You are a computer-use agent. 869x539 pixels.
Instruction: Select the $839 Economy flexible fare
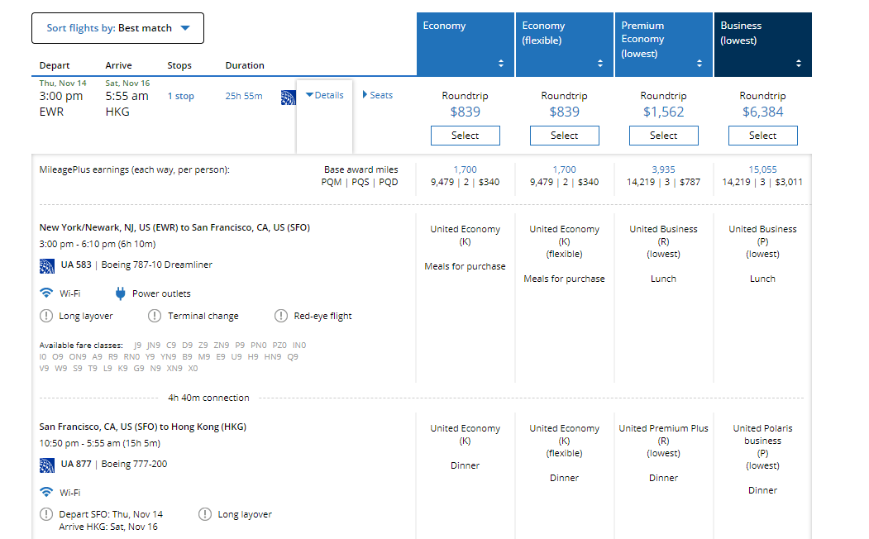[565, 136]
